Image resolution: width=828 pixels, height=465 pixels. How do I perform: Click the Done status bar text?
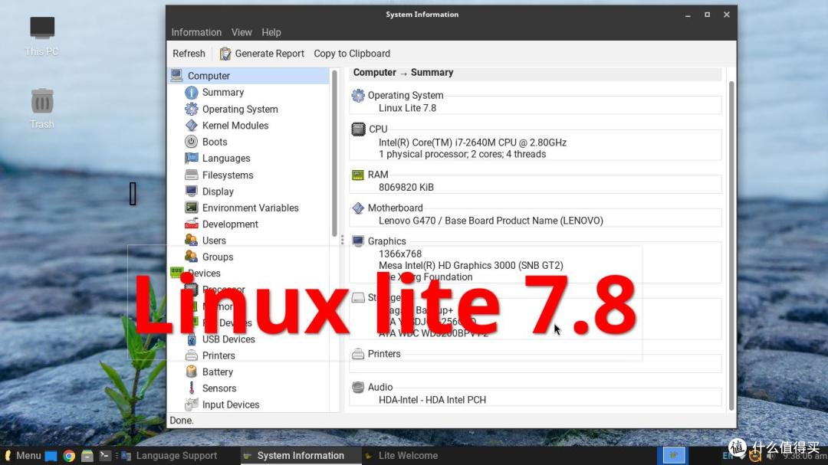click(182, 420)
